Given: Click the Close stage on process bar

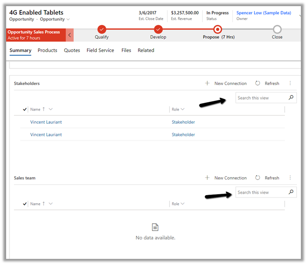Looking at the screenshot, I should click(x=277, y=30).
